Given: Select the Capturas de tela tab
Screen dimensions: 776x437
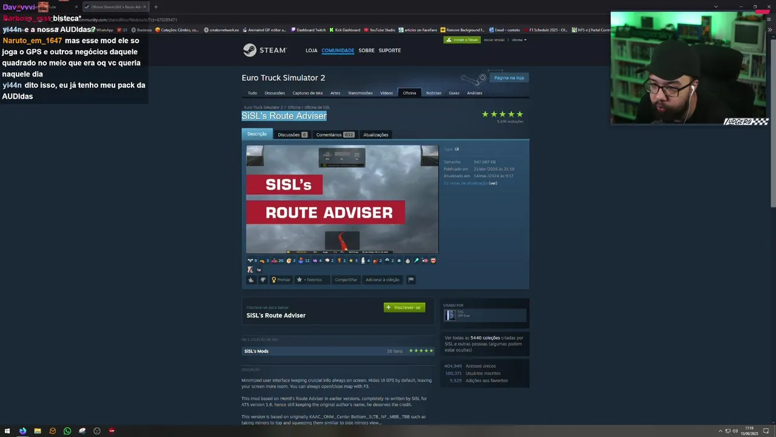Looking at the screenshot, I should [x=307, y=93].
